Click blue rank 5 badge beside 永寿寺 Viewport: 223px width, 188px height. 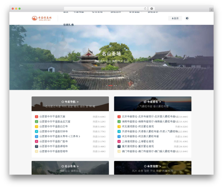pos(37,136)
